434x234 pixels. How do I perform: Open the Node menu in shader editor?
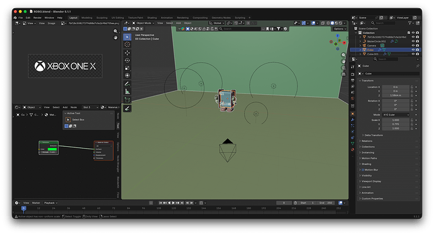pos(74,107)
